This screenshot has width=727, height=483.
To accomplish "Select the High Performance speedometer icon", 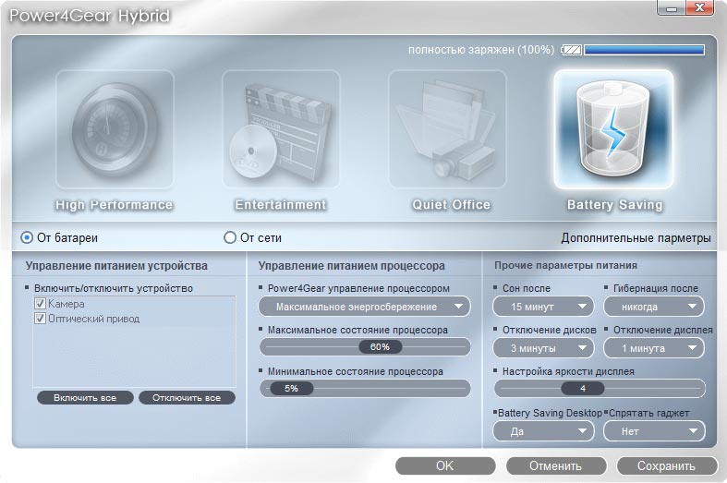I will pyautogui.click(x=115, y=129).
